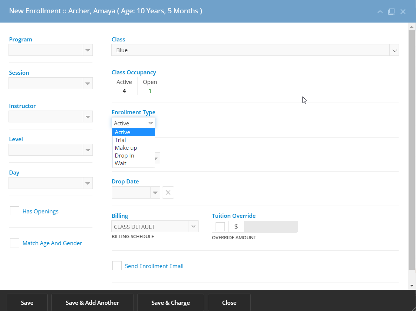Click Save & Add Another

92,302
